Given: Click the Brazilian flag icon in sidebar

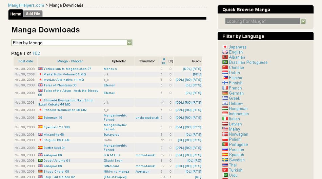Looking at the screenshot, I should point(225,62).
